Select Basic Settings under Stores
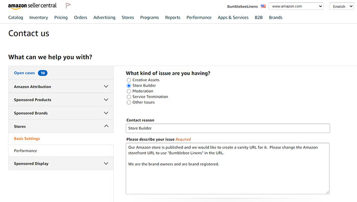Screen dimensions: 357x202 [27, 138]
